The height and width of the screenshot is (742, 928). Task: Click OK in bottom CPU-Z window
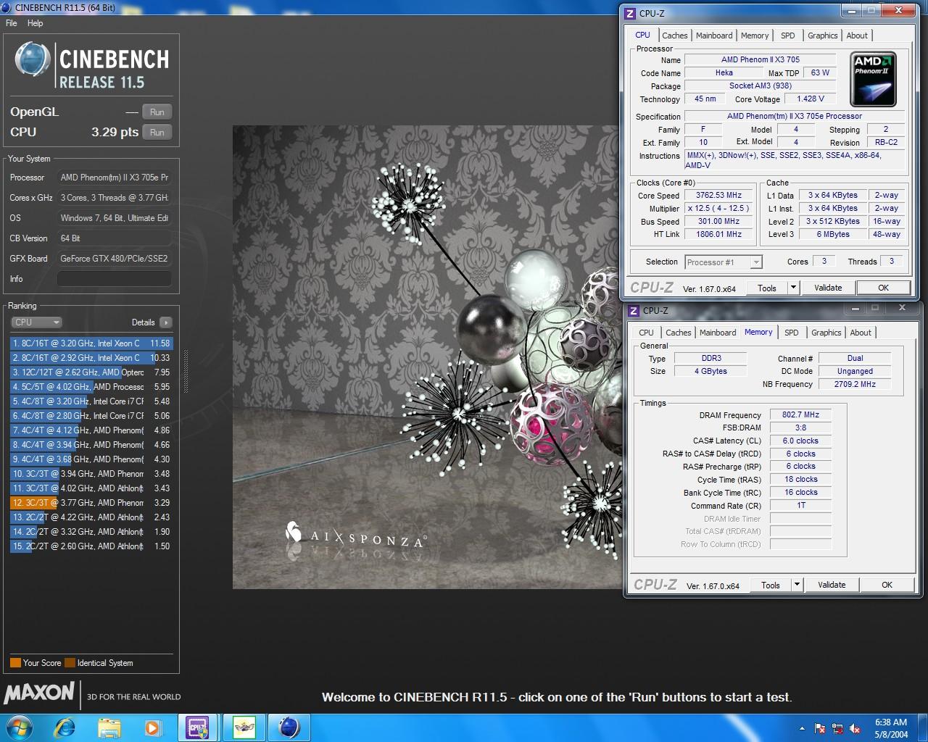point(887,585)
